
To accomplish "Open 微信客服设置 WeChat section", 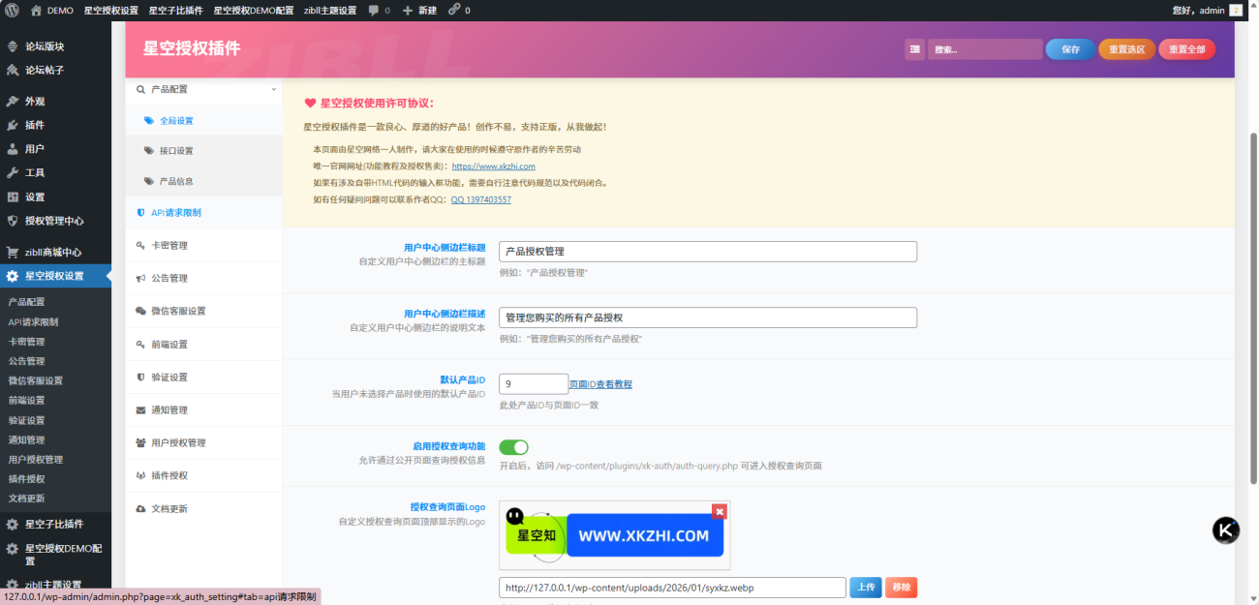I will coord(177,312).
